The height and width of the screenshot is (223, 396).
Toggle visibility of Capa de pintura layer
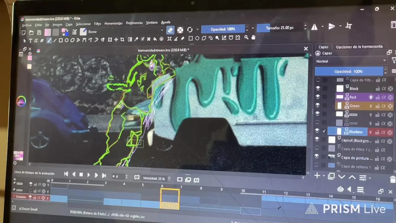[x=316, y=156]
